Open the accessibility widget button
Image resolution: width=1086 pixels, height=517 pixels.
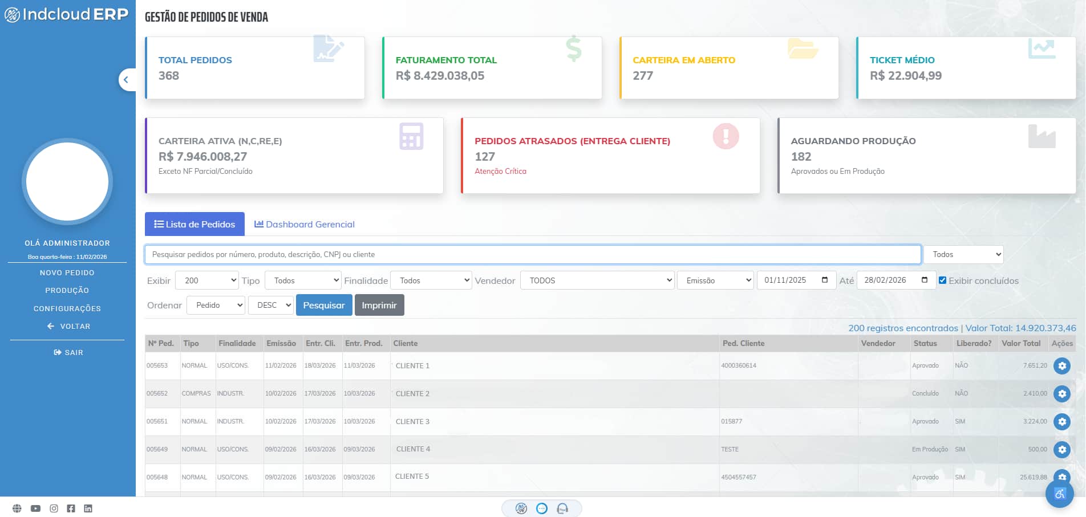point(1059,494)
